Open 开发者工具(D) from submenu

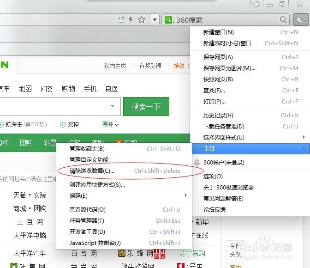[x=125, y=232]
